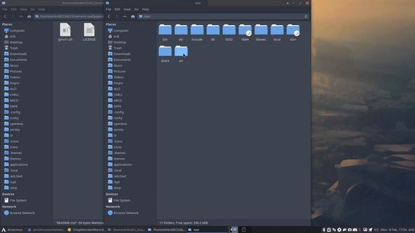Viewport: 415px width, 233px height.
Task: Open /etc/skel bookmark in /usr window sidebar
Action: click(x=117, y=176)
